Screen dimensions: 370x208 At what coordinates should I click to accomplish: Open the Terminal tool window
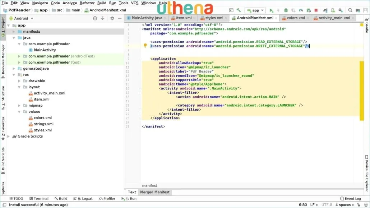coord(39,199)
